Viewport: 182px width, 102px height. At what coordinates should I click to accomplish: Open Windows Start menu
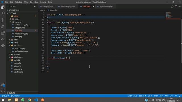click(x=3, y=100)
